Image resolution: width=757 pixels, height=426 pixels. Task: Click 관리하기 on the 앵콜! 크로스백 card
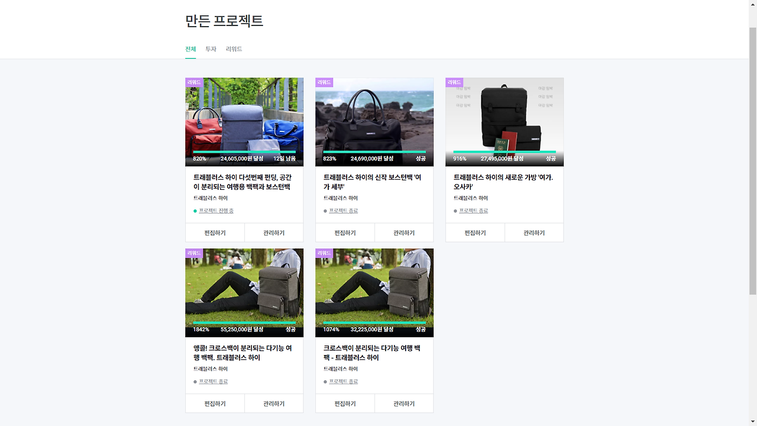click(274, 404)
